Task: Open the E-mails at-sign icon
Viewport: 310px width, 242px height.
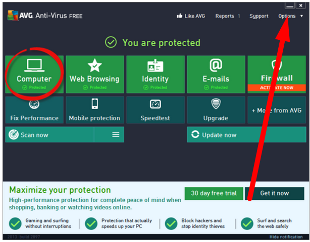Action: tap(216, 65)
